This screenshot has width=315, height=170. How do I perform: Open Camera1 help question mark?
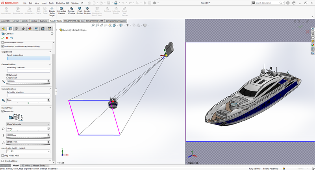pyautogui.click(x=52, y=33)
